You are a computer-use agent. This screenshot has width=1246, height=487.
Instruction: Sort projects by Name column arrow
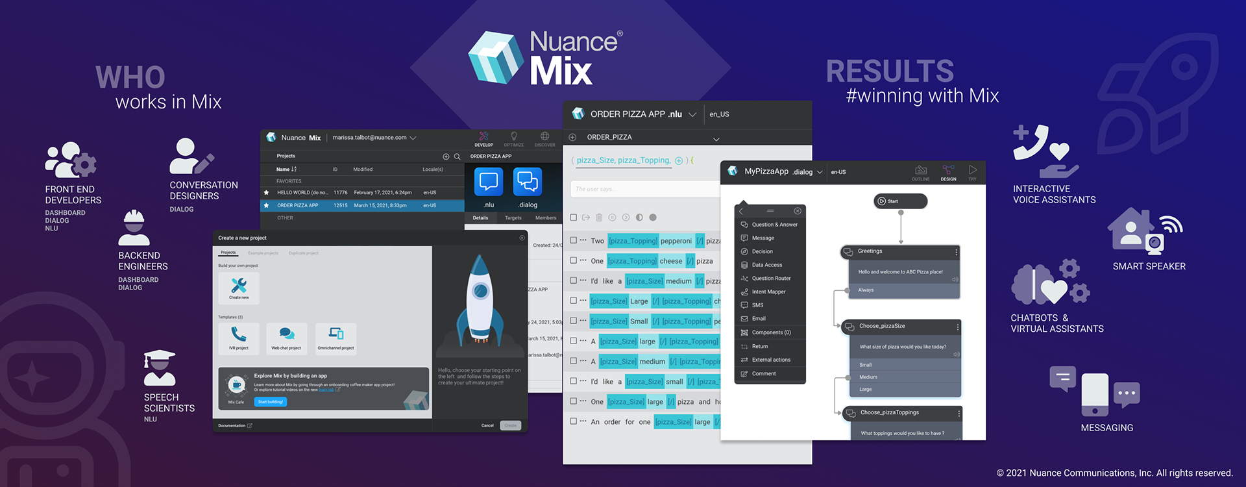click(x=293, y=169)
